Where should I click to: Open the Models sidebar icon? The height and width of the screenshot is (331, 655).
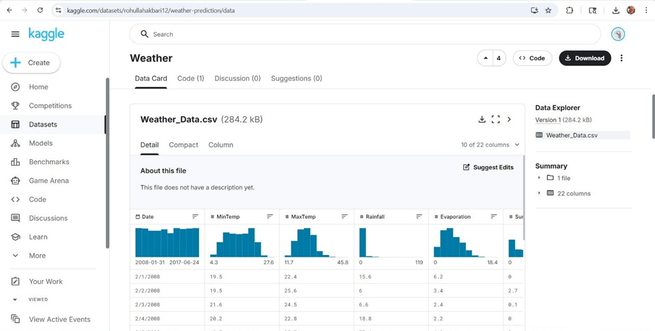tap(16, 143)
